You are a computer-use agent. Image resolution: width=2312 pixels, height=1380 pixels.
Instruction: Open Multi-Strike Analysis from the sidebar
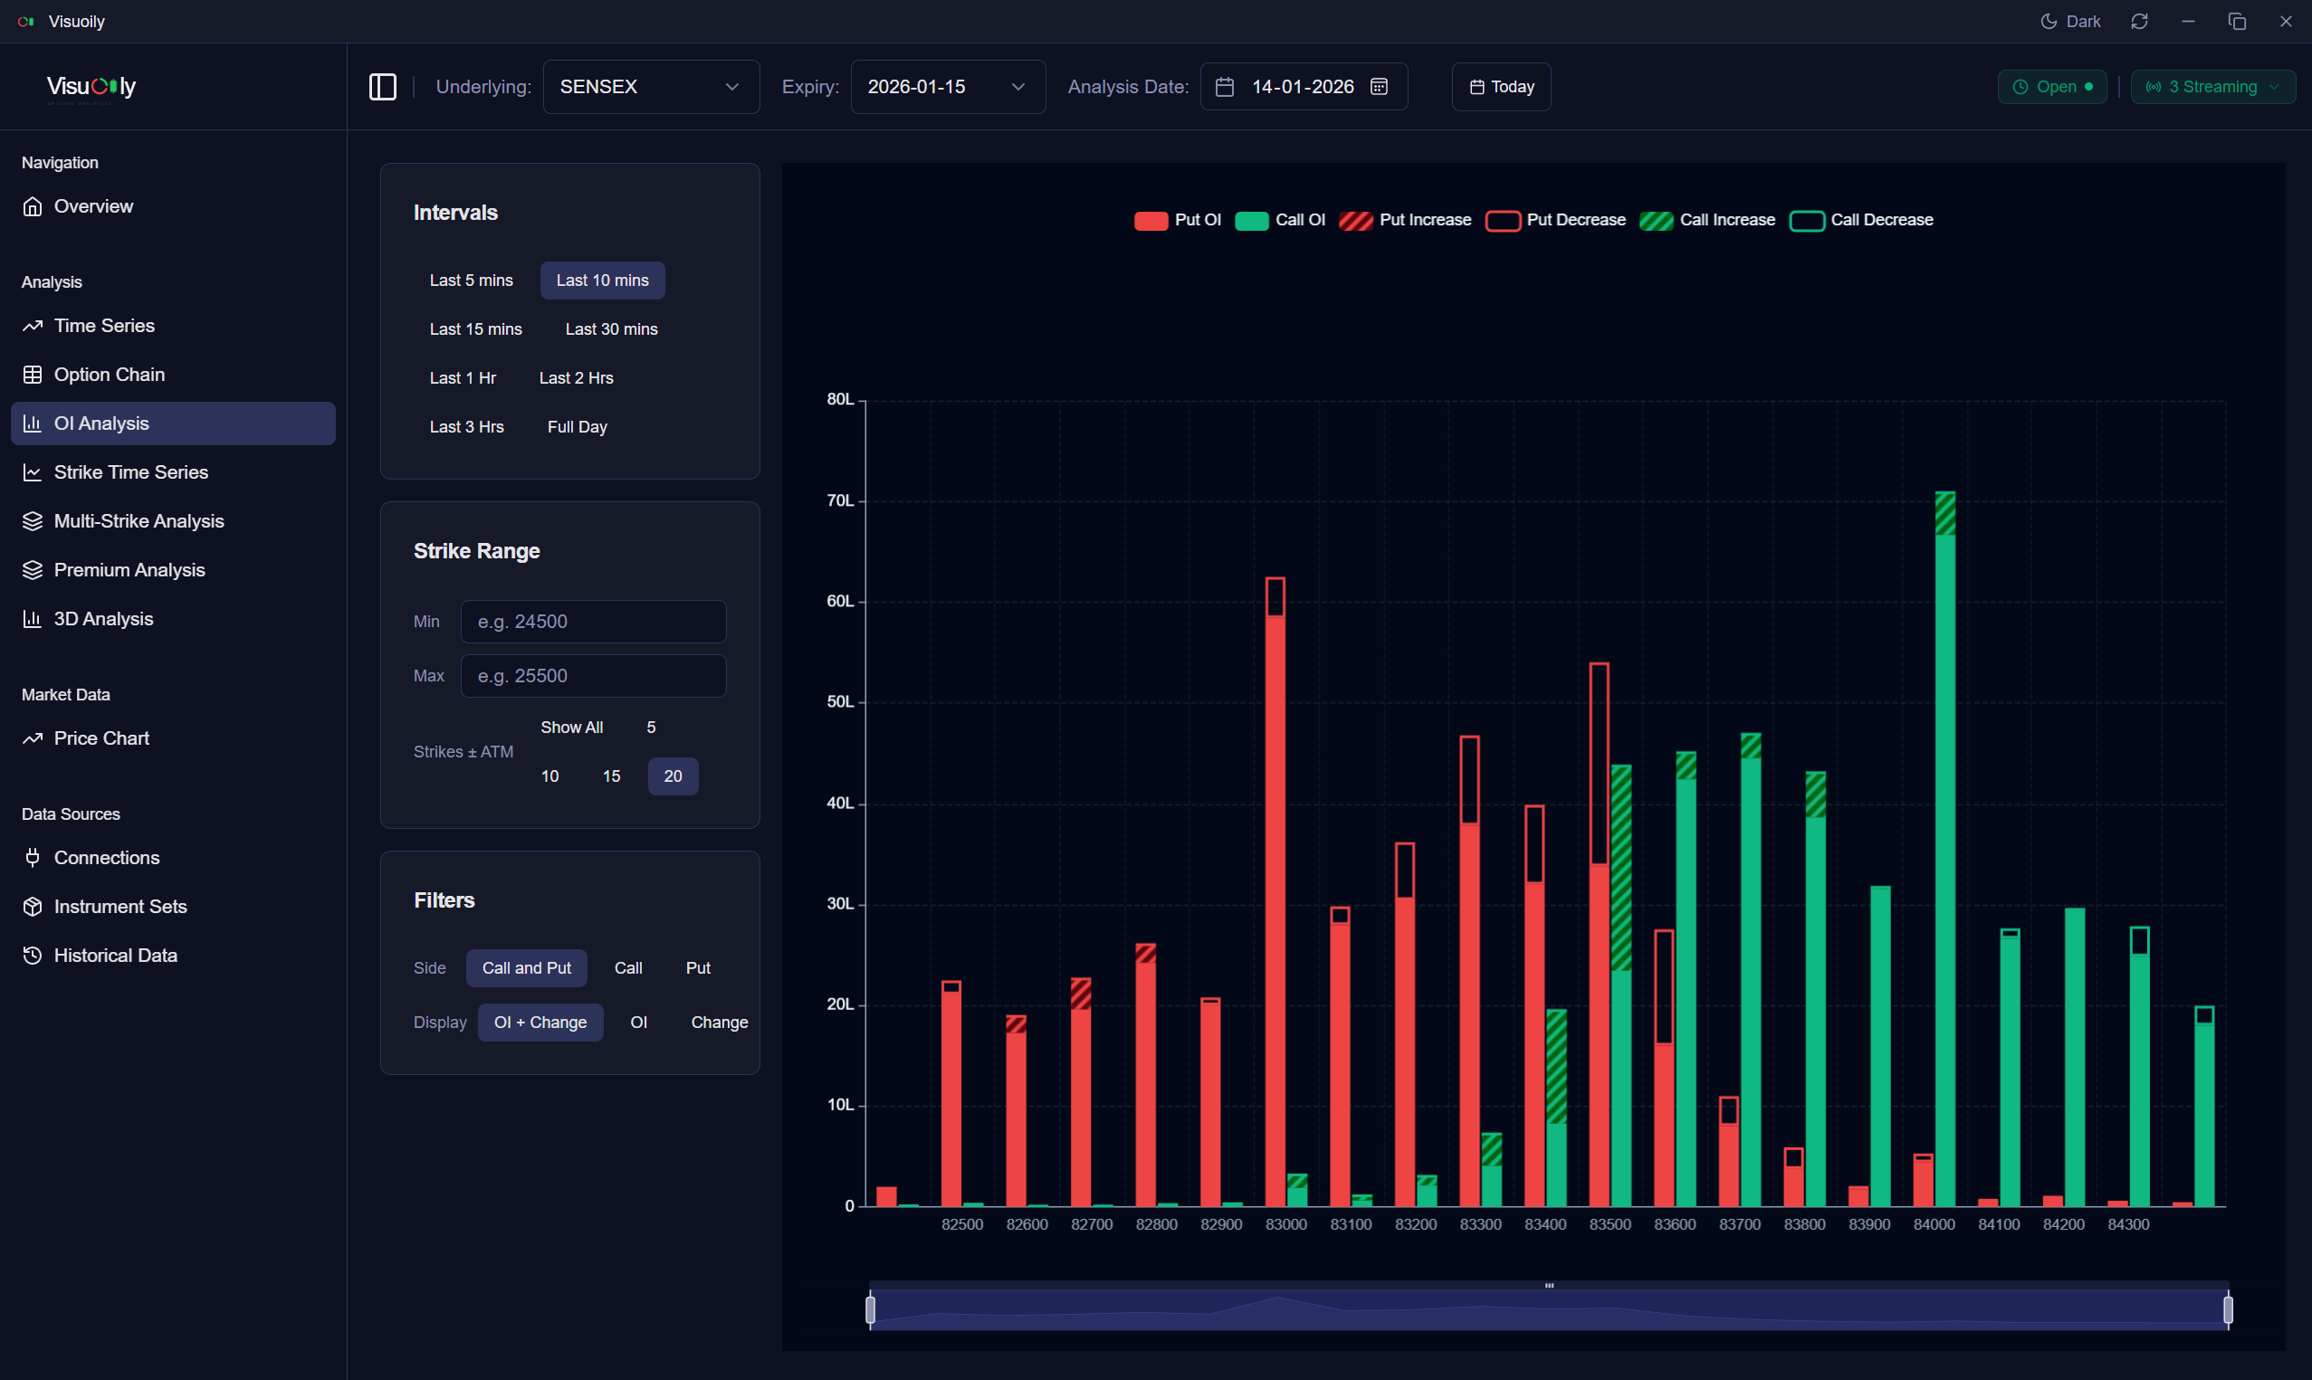pos(138,520)
